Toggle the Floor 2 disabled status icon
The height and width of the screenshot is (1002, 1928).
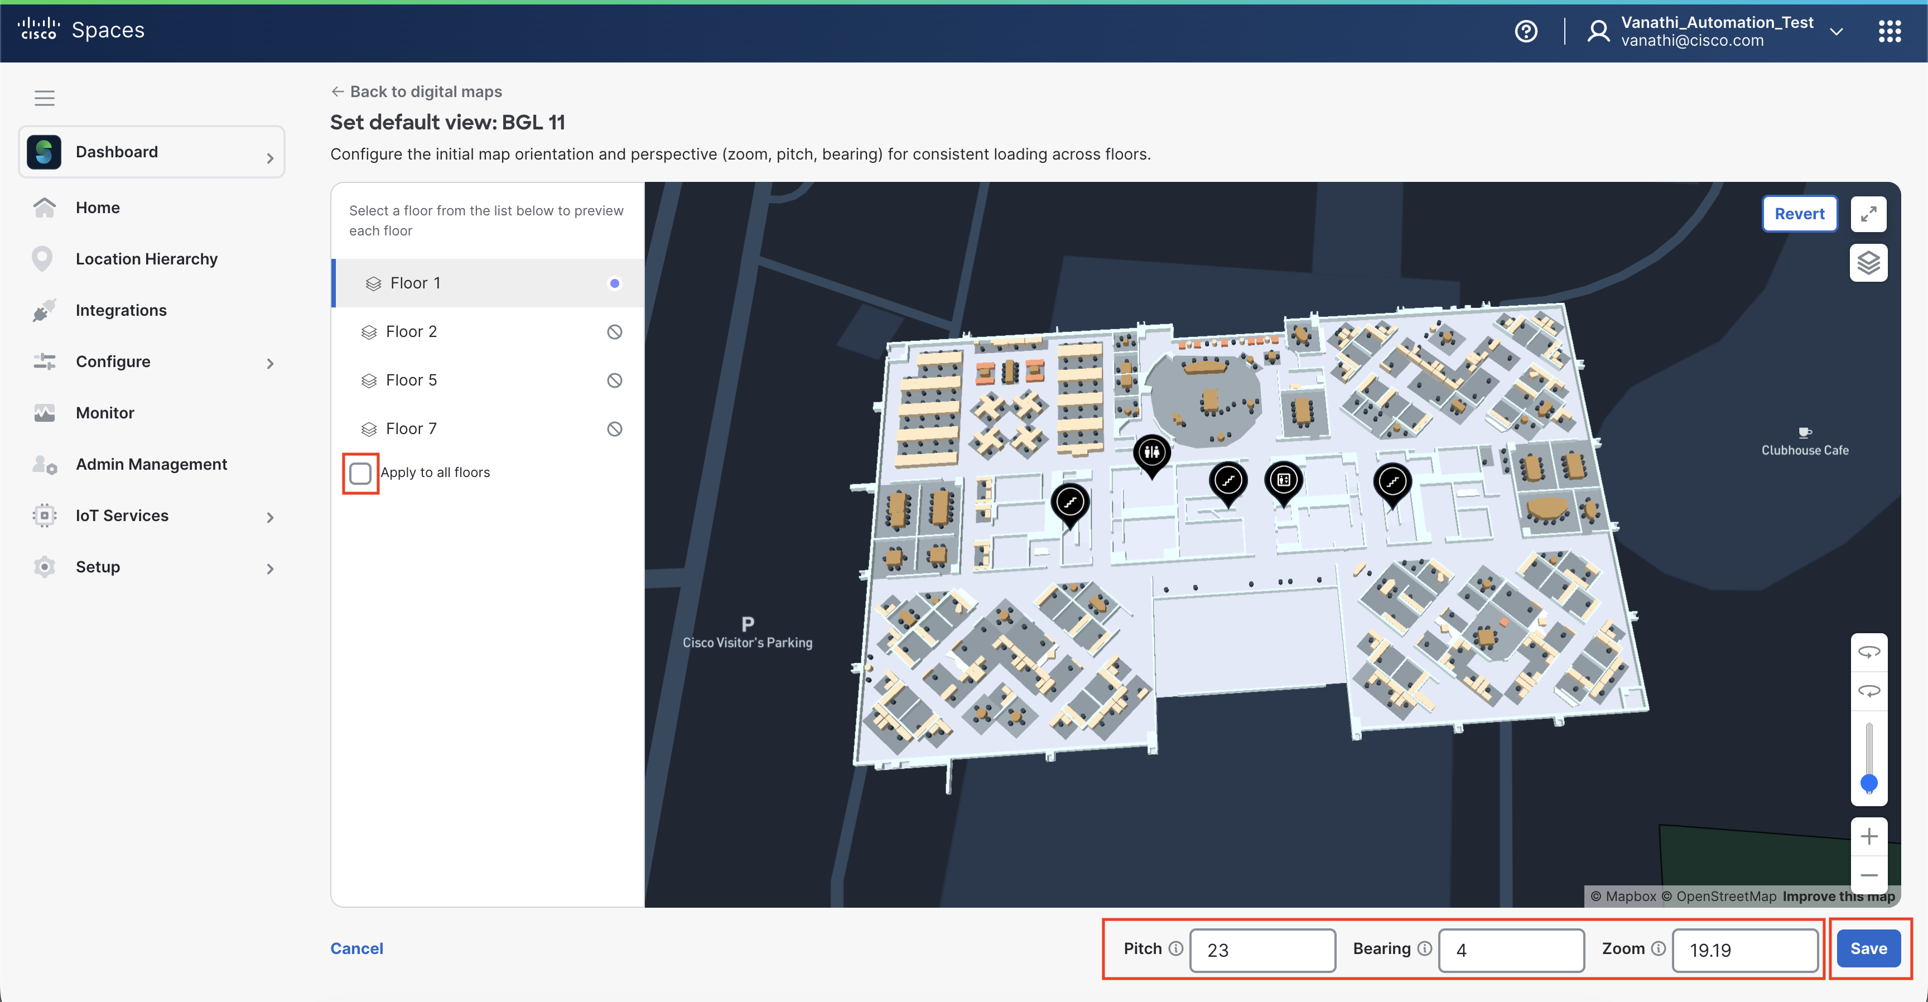(x=614, y=331)
